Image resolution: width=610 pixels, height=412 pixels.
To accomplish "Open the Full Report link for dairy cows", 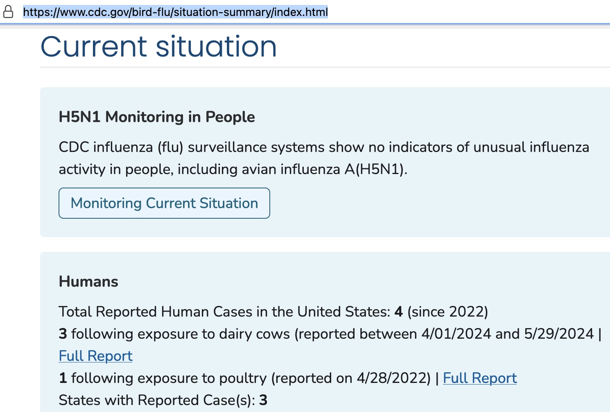I will coord(95,356).
